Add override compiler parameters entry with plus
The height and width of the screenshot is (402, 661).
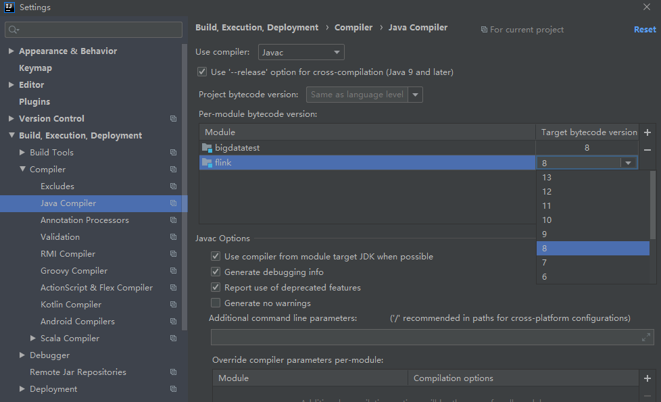coord(647,378)
